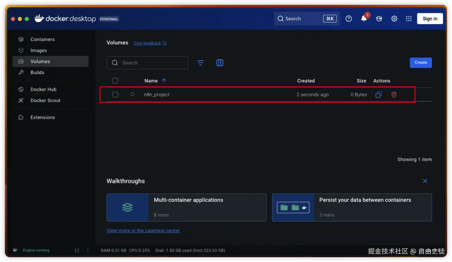
Task: Clone the n8n_project volume
Action: 379,94
